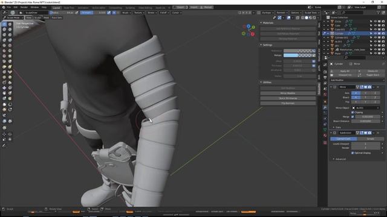Click the outliner filter funnel icon
This screenshot has height=217, width=387.
[x=378, y=13]
